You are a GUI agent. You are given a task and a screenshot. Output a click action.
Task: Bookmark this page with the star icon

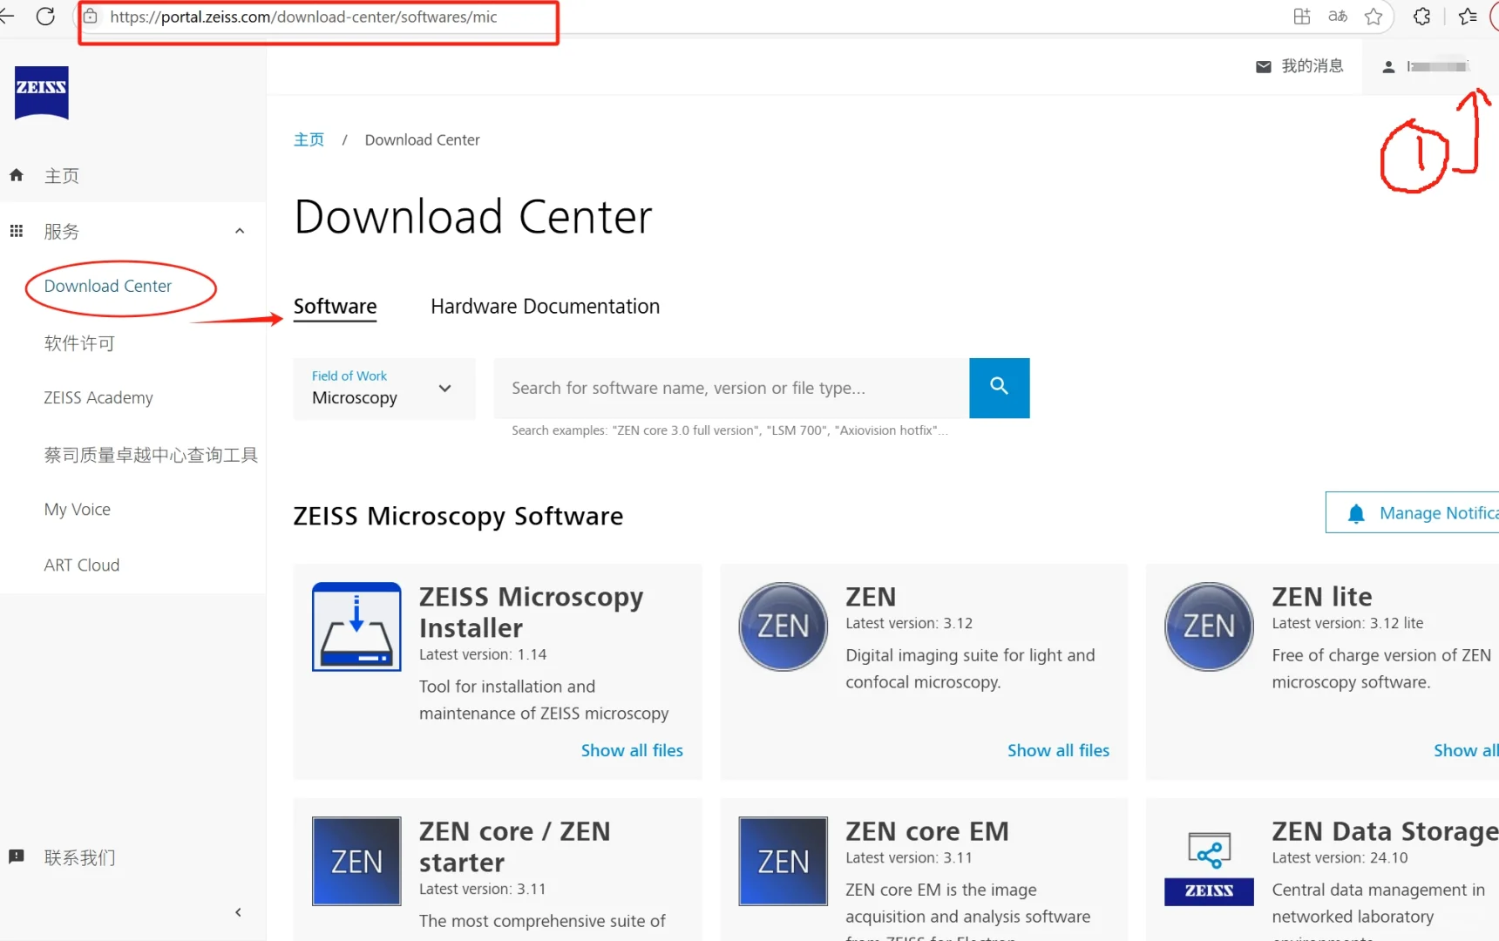click(x=1374, y=17)
